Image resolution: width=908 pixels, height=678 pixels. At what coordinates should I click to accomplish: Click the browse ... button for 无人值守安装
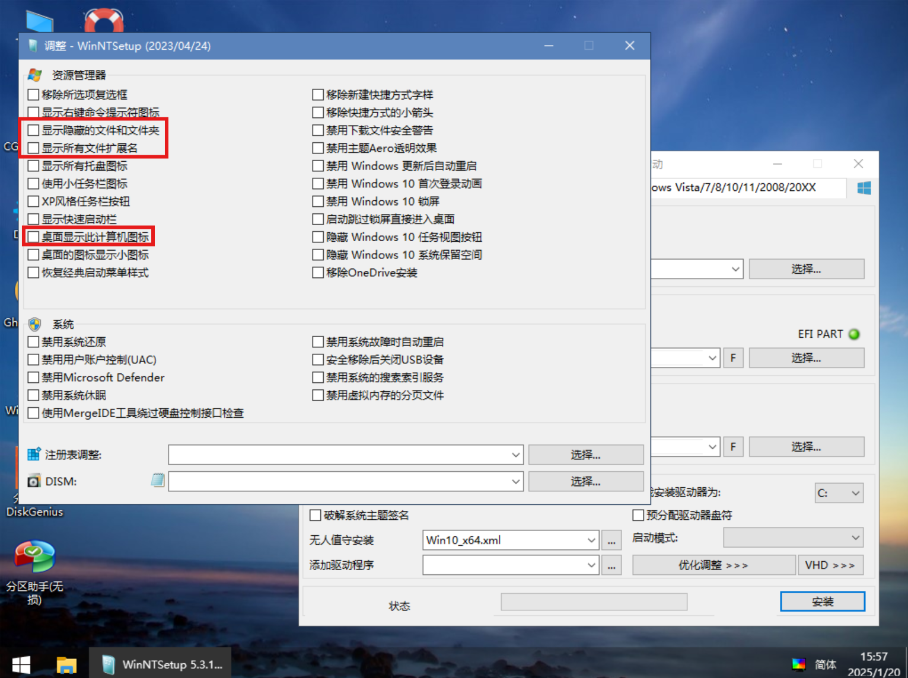611,540
